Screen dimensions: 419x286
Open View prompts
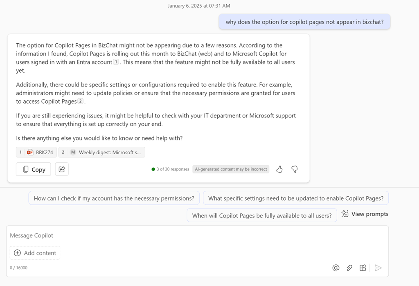(x=365, y=214)
